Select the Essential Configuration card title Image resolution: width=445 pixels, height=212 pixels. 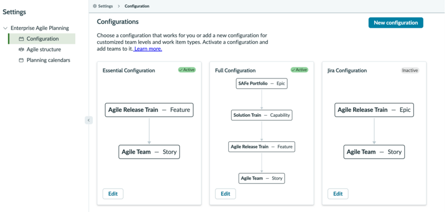pyautogui.click(x=129, y=71)
